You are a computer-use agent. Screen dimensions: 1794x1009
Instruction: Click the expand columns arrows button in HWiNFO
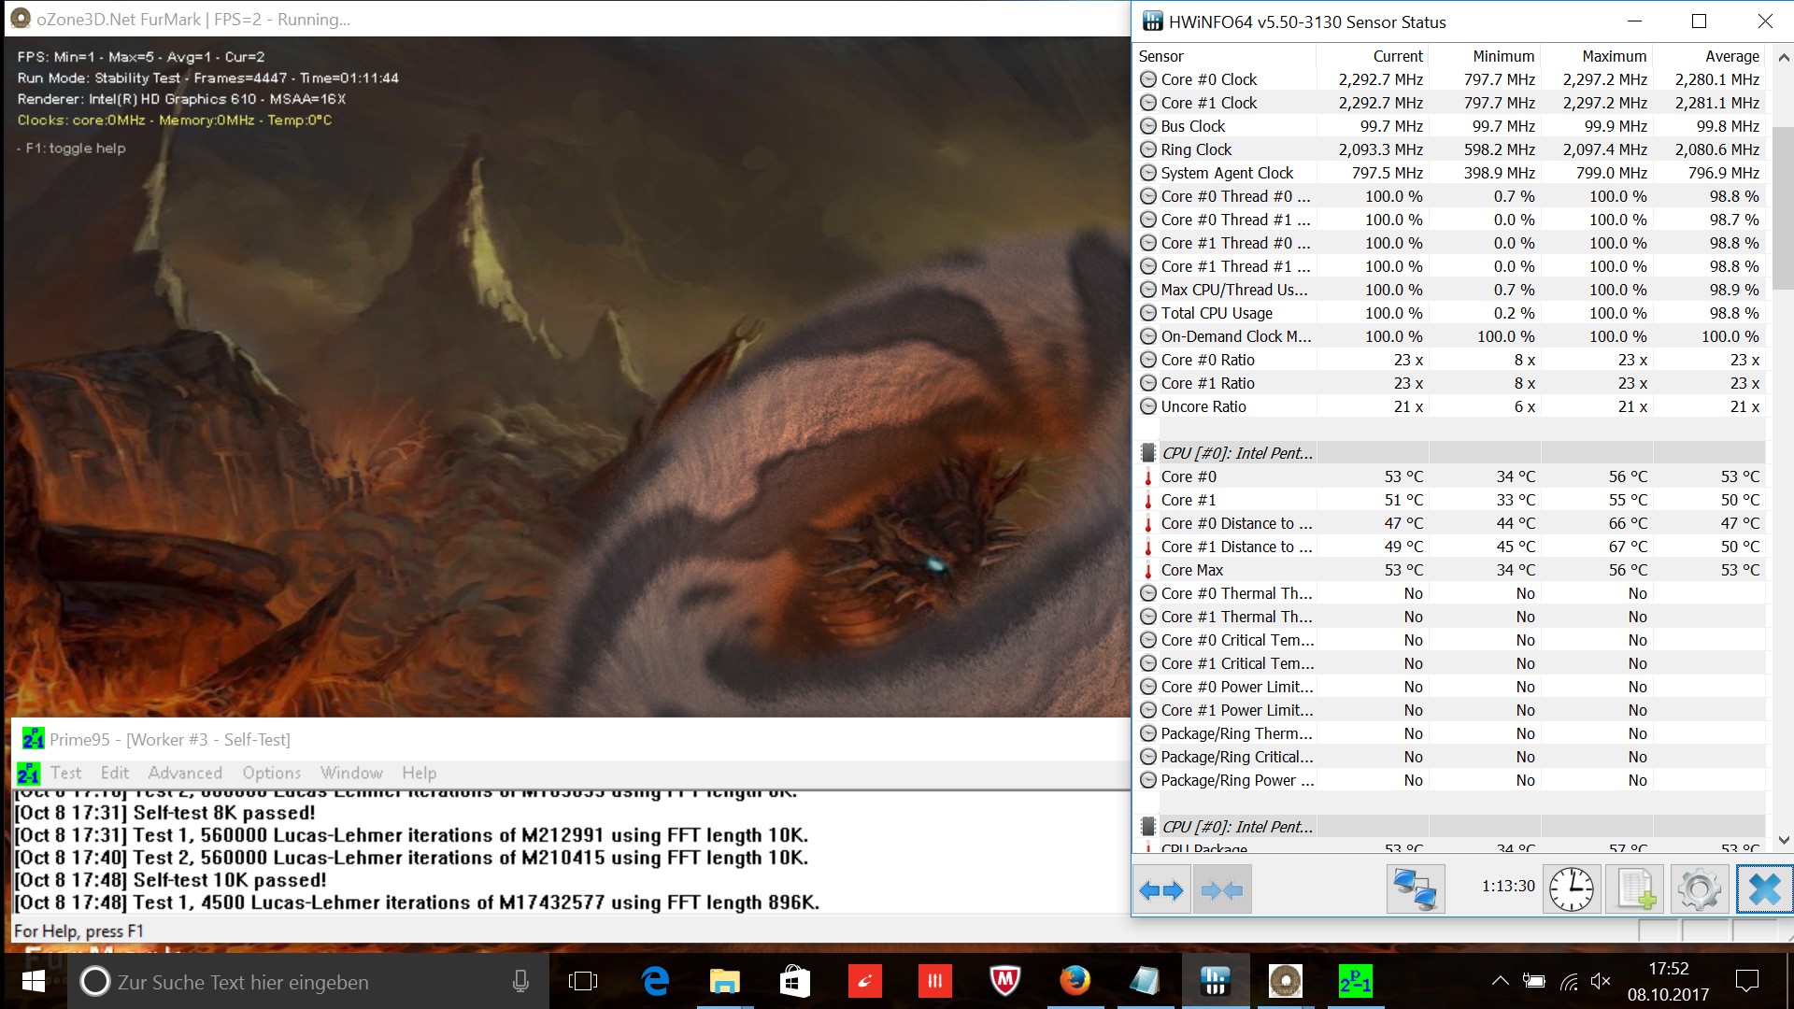pyautogui.click(x=1161, y=889)
